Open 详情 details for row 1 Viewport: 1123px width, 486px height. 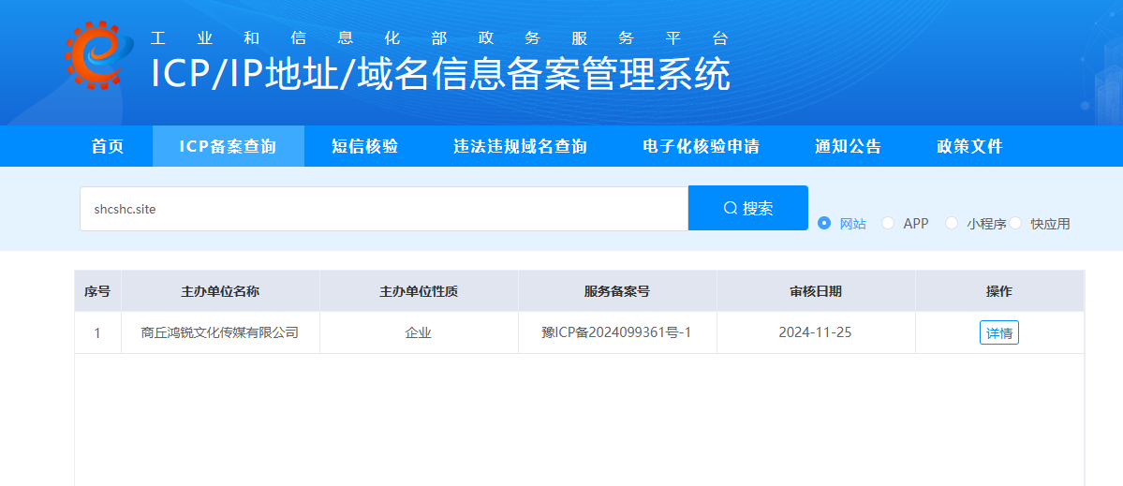(x=999, y=332)
